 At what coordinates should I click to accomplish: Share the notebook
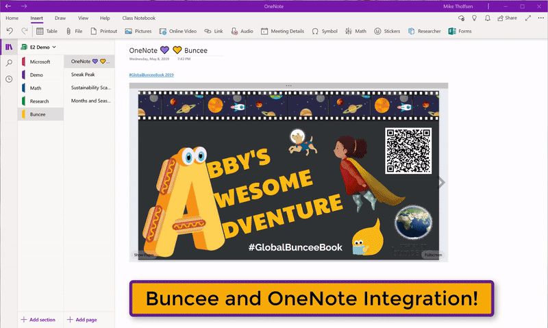click(507, 18)
